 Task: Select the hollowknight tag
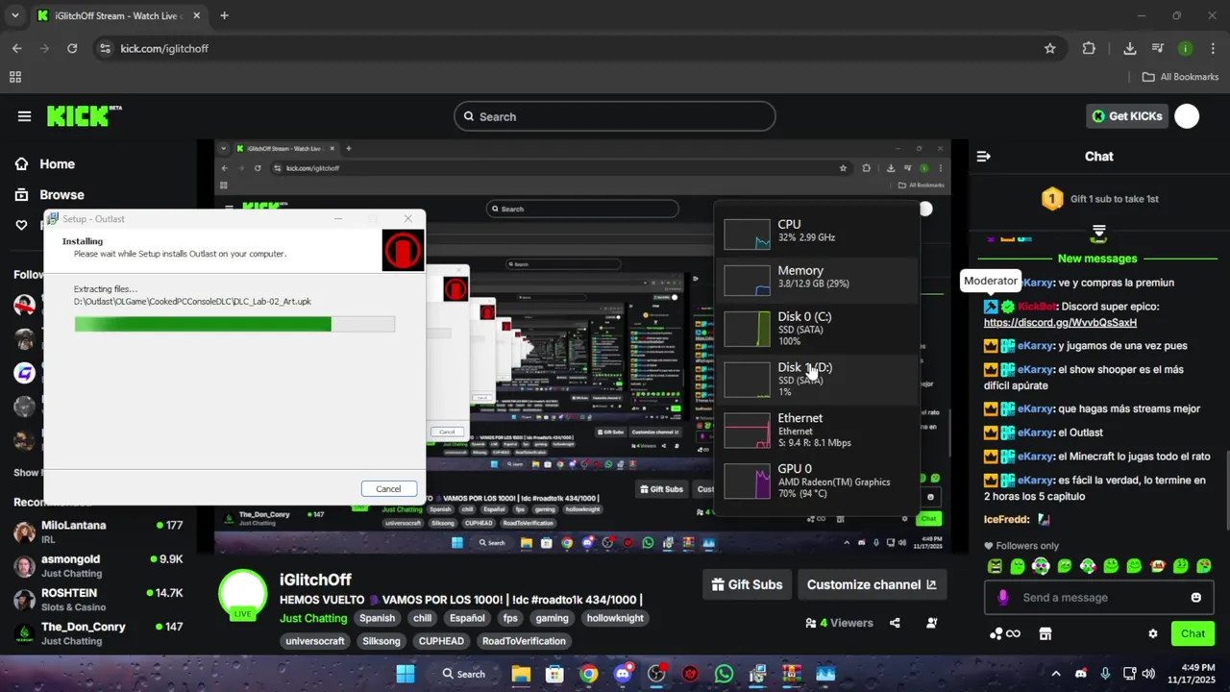(615, 618)
